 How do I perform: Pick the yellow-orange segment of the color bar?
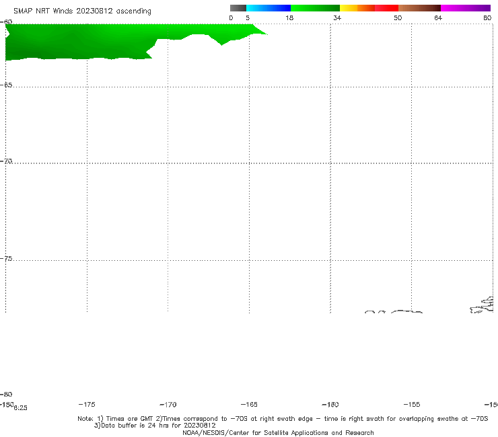pos(357,8)
